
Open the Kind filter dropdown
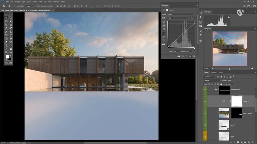tap(210, 77)
